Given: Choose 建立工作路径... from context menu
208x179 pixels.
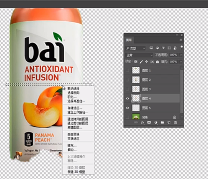Looking at the screenshot, I should tap(78, 112).
